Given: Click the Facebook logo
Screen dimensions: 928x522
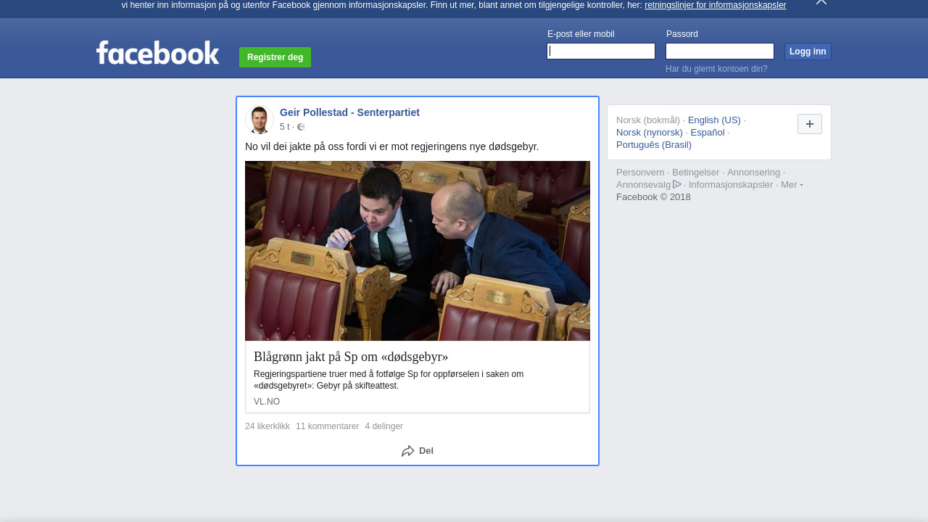Looking at the screenshot, I should pos(157,52).
